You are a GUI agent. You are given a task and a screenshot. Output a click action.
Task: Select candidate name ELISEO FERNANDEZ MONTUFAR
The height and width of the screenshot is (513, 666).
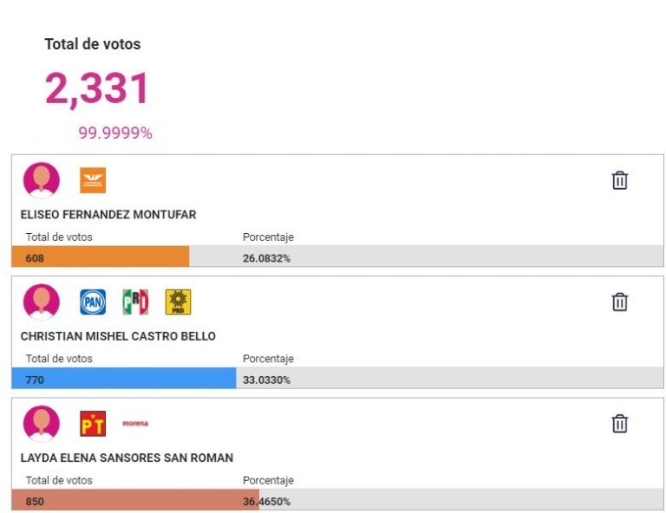coord(108,215)
